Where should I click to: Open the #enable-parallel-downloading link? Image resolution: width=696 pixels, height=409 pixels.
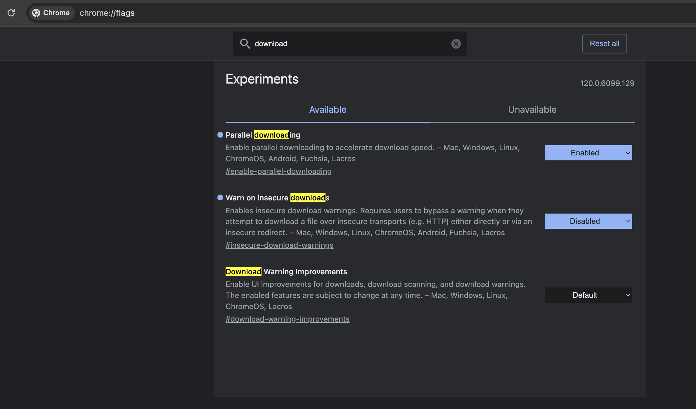278,171
